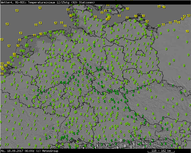The height and width of the screenshot is (153, 191).
Task: Select the 'MG-MOS:' text in the header
Action: pos(21,2)
